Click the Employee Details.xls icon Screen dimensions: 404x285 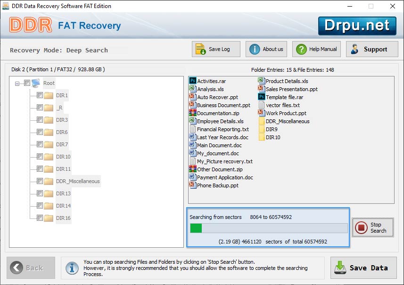(192, 121)
